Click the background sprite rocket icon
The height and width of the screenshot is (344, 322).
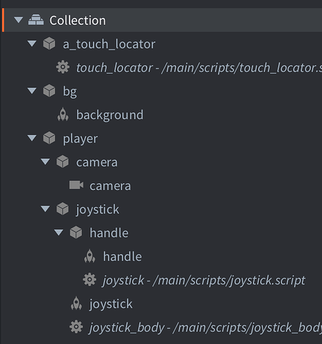(x=63, y=115)
